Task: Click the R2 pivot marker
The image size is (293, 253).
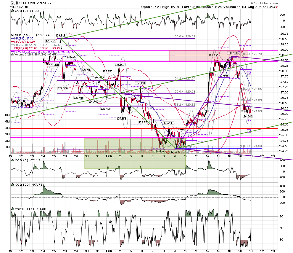Action: coord(249,73)
